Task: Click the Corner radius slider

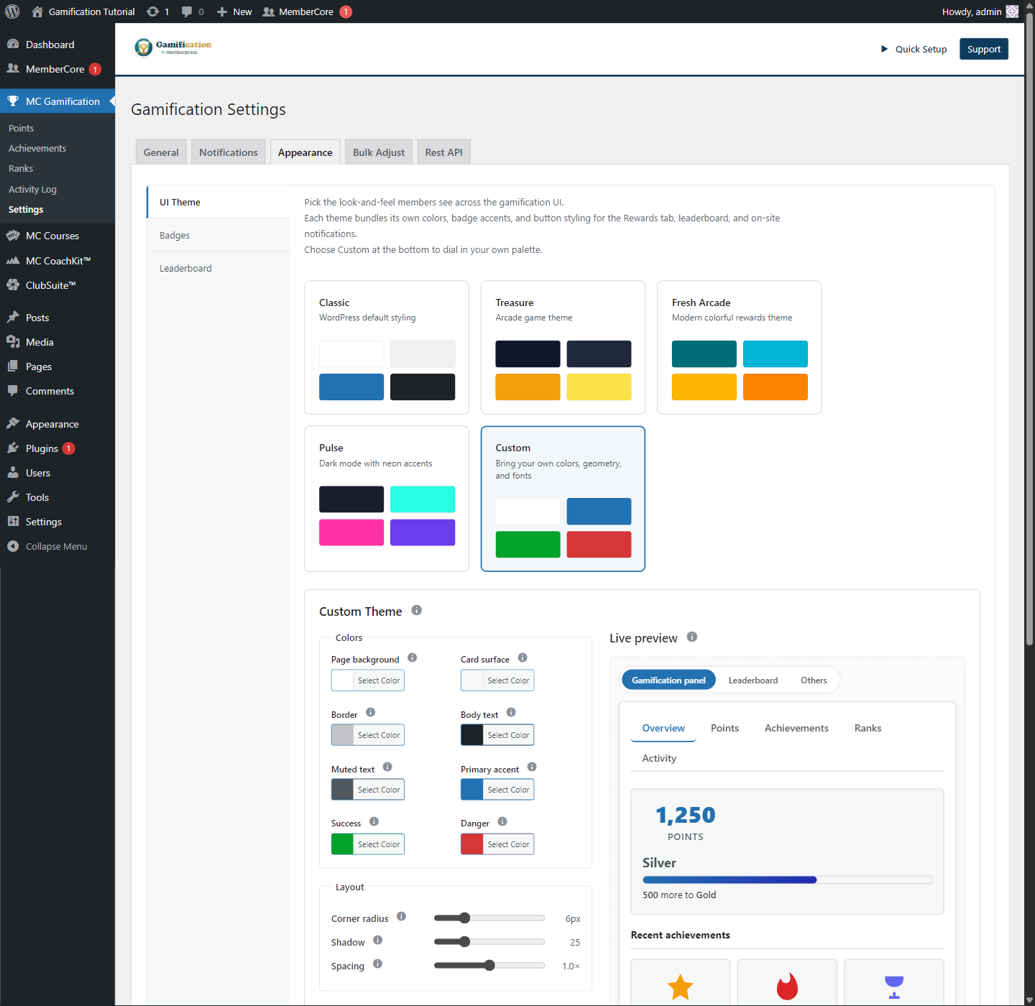Action: pos(489,918)
